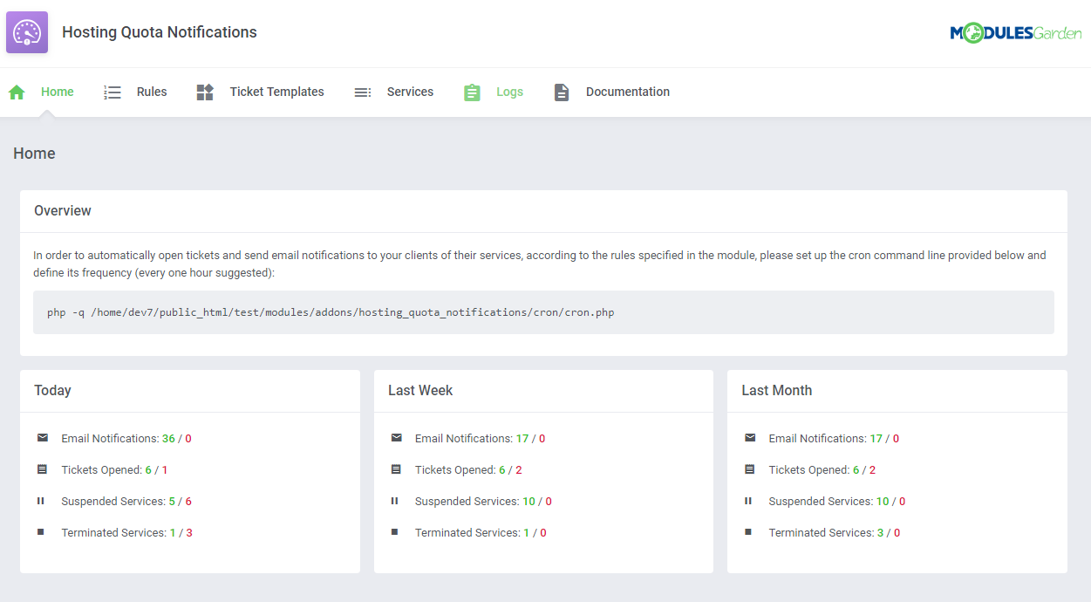The width and height of the screenshot is (1091, 602).
Task: Click Last Month Suspended Services 10 / 0
Action: click(837, 502)
